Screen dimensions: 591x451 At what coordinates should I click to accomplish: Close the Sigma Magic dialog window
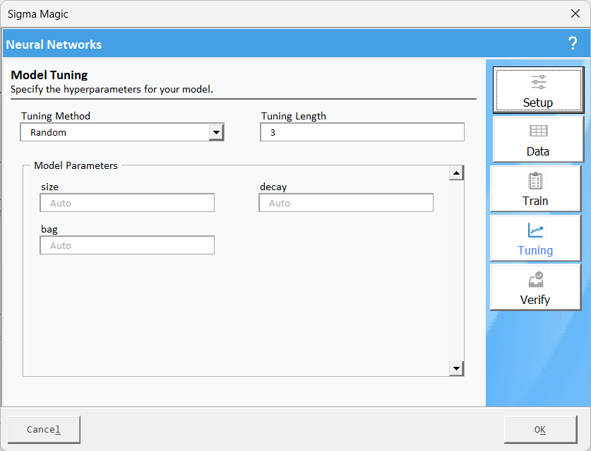point(575,13)
